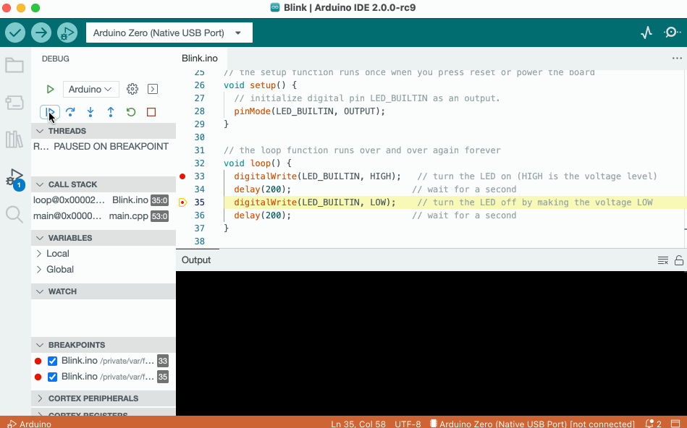Open the Serial Plotter icon

(645, 32)
